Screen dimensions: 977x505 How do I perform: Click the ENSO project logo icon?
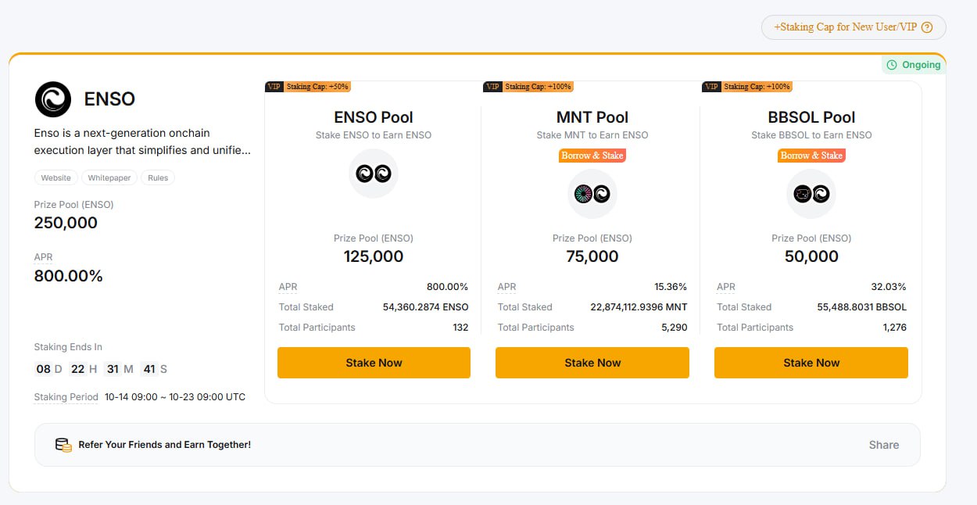pos(53,99)
